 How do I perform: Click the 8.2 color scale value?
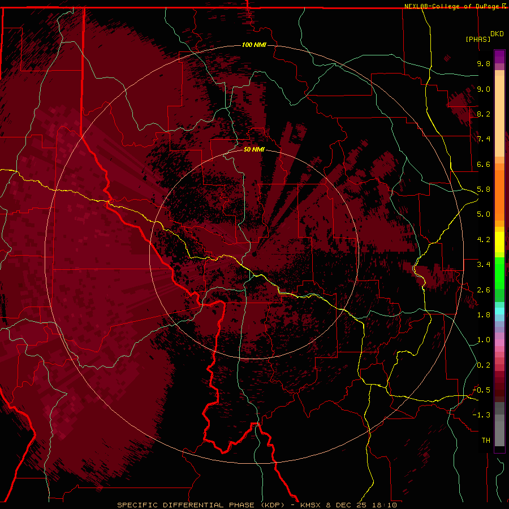tap(484, 114)
